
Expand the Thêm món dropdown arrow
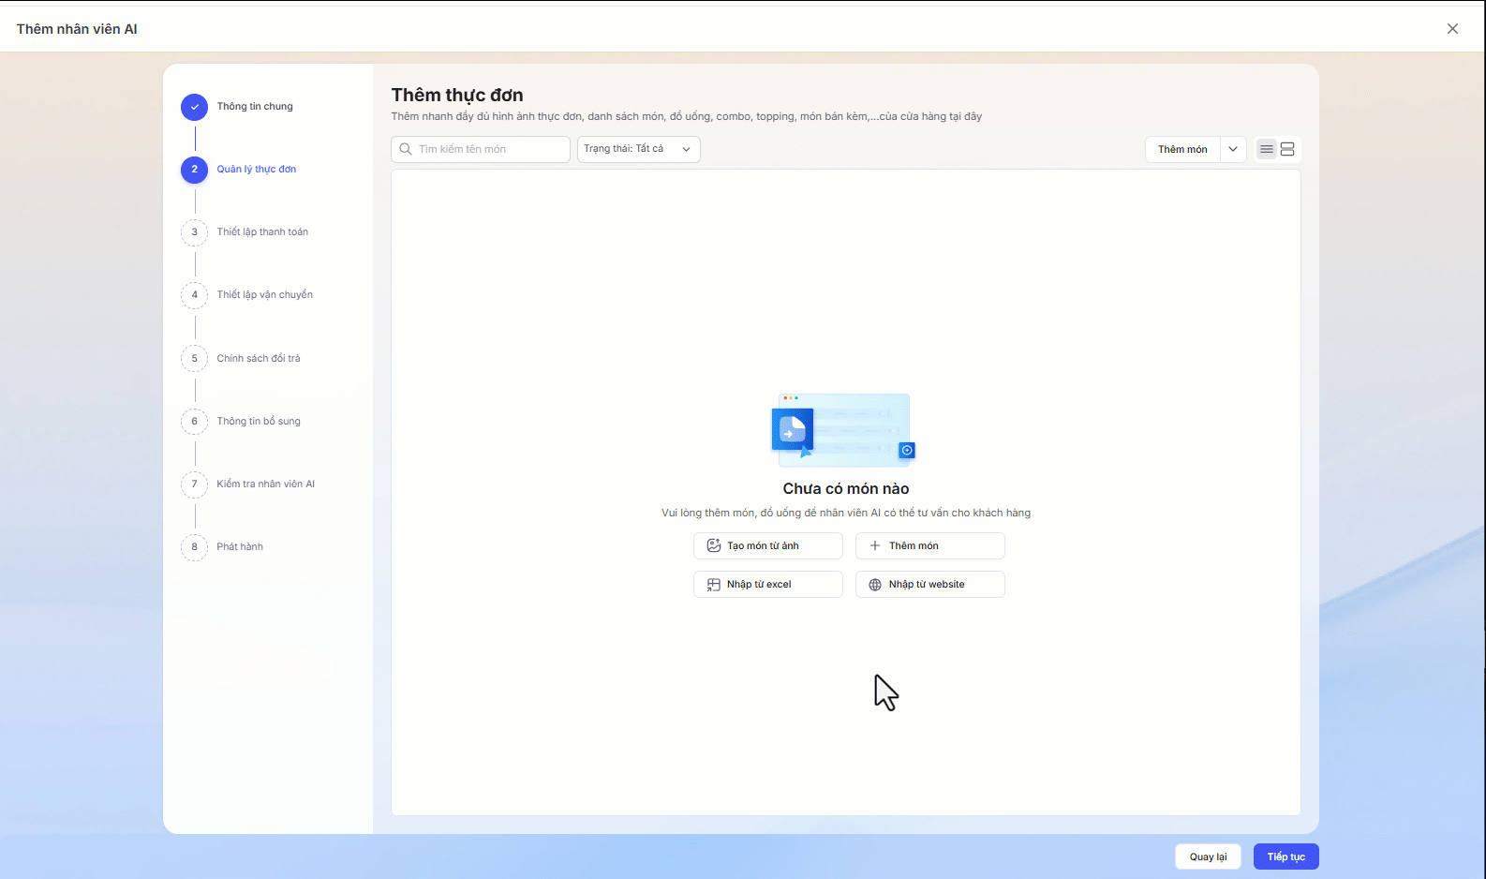1233,149
